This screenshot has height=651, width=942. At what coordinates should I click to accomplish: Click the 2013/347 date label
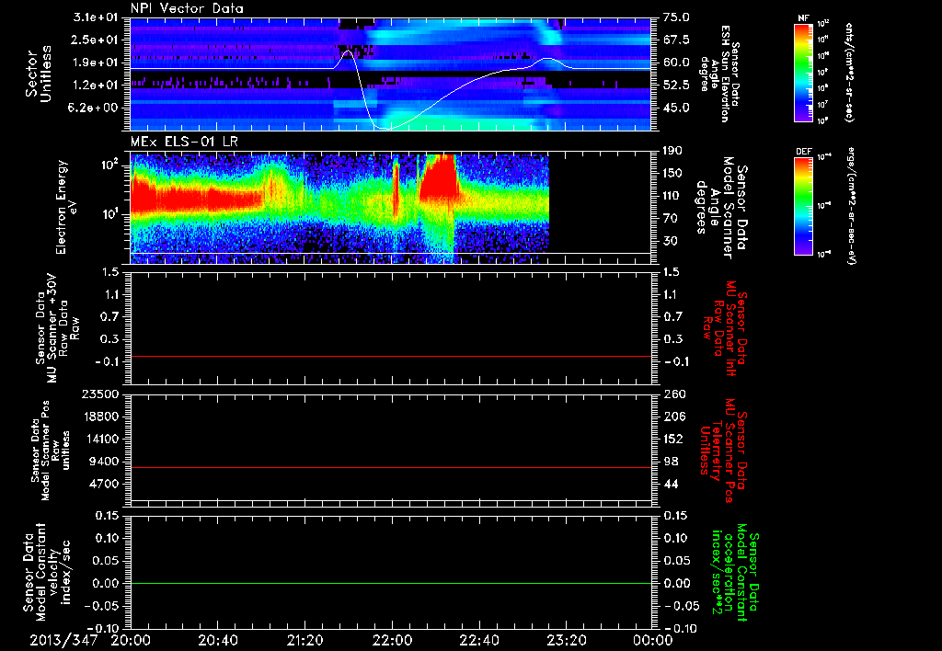click(x=63, y=640)
